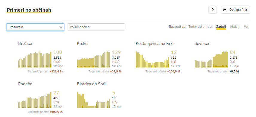This screenshot has width=256, height=117.
Task: Open the question mark help button
Action: tap(212, 10)
